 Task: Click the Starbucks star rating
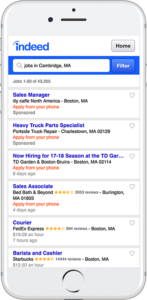click(x=45, y=259)
